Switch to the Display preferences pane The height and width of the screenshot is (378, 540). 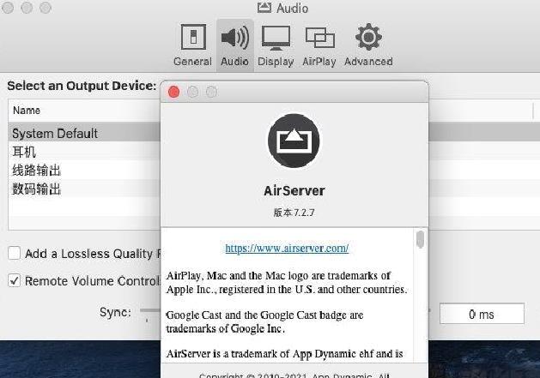pyautogui.click(x=276, y=45)
